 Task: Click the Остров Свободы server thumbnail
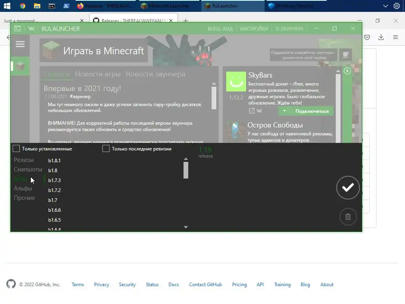235,131
